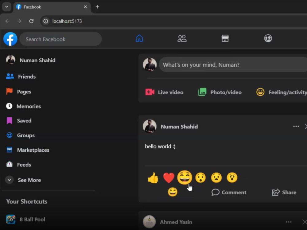Dismiss Ahmed Yasin's post with X
Screen dimensions: 307x230
click(305, 222)
